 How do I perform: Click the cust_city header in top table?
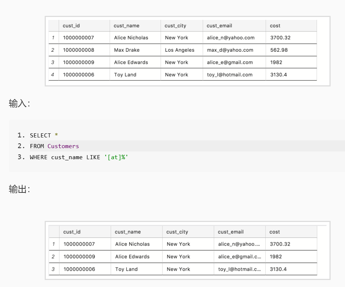(182, 26)
